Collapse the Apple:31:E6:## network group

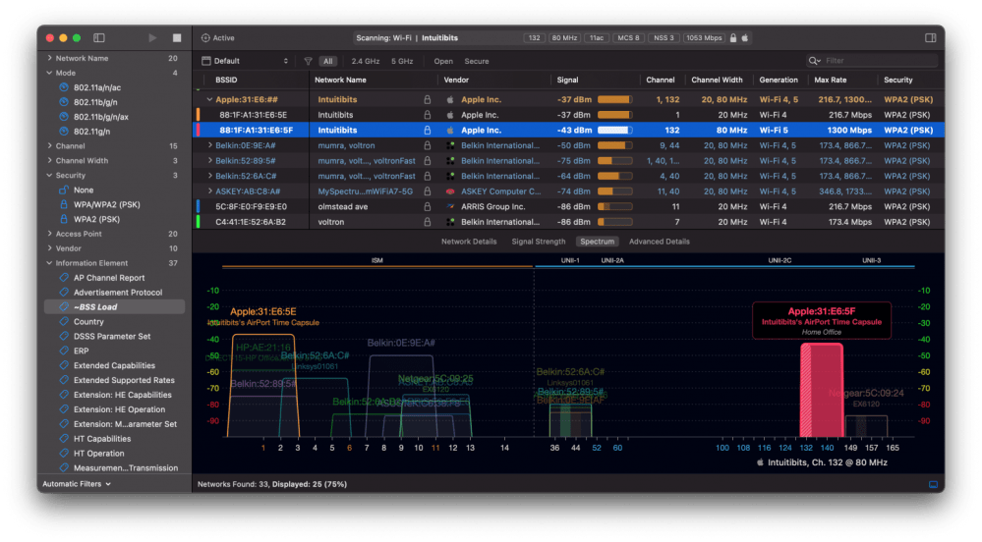(209, 99)
